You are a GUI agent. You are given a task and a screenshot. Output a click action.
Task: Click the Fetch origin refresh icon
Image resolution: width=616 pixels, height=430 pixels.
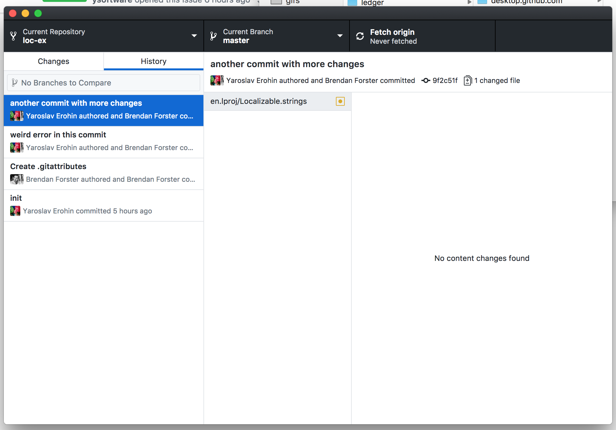pyautogui.click(x=360, y=36)
